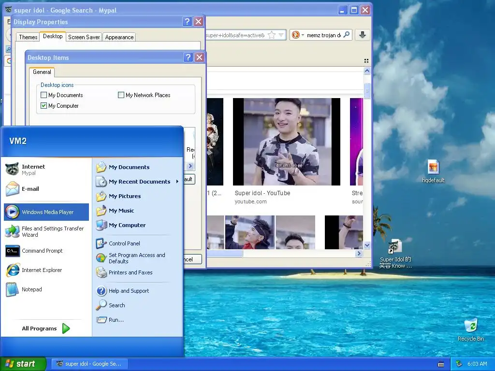This screenshot has width=495, height=371.
Task: Open the URL bar history dropdown arrow
Action: pyautogui.click(x=281, y=35)
